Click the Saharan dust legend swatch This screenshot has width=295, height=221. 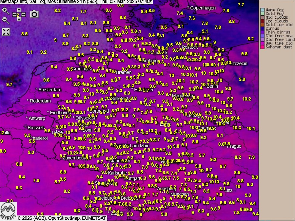pyautogui.click(x=262, y=47)
